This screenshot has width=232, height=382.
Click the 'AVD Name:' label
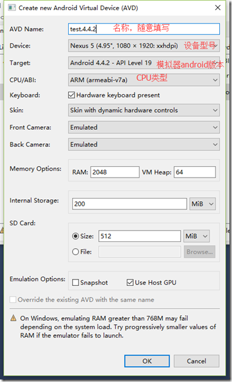pyautogui.click(x=27, y=29)
